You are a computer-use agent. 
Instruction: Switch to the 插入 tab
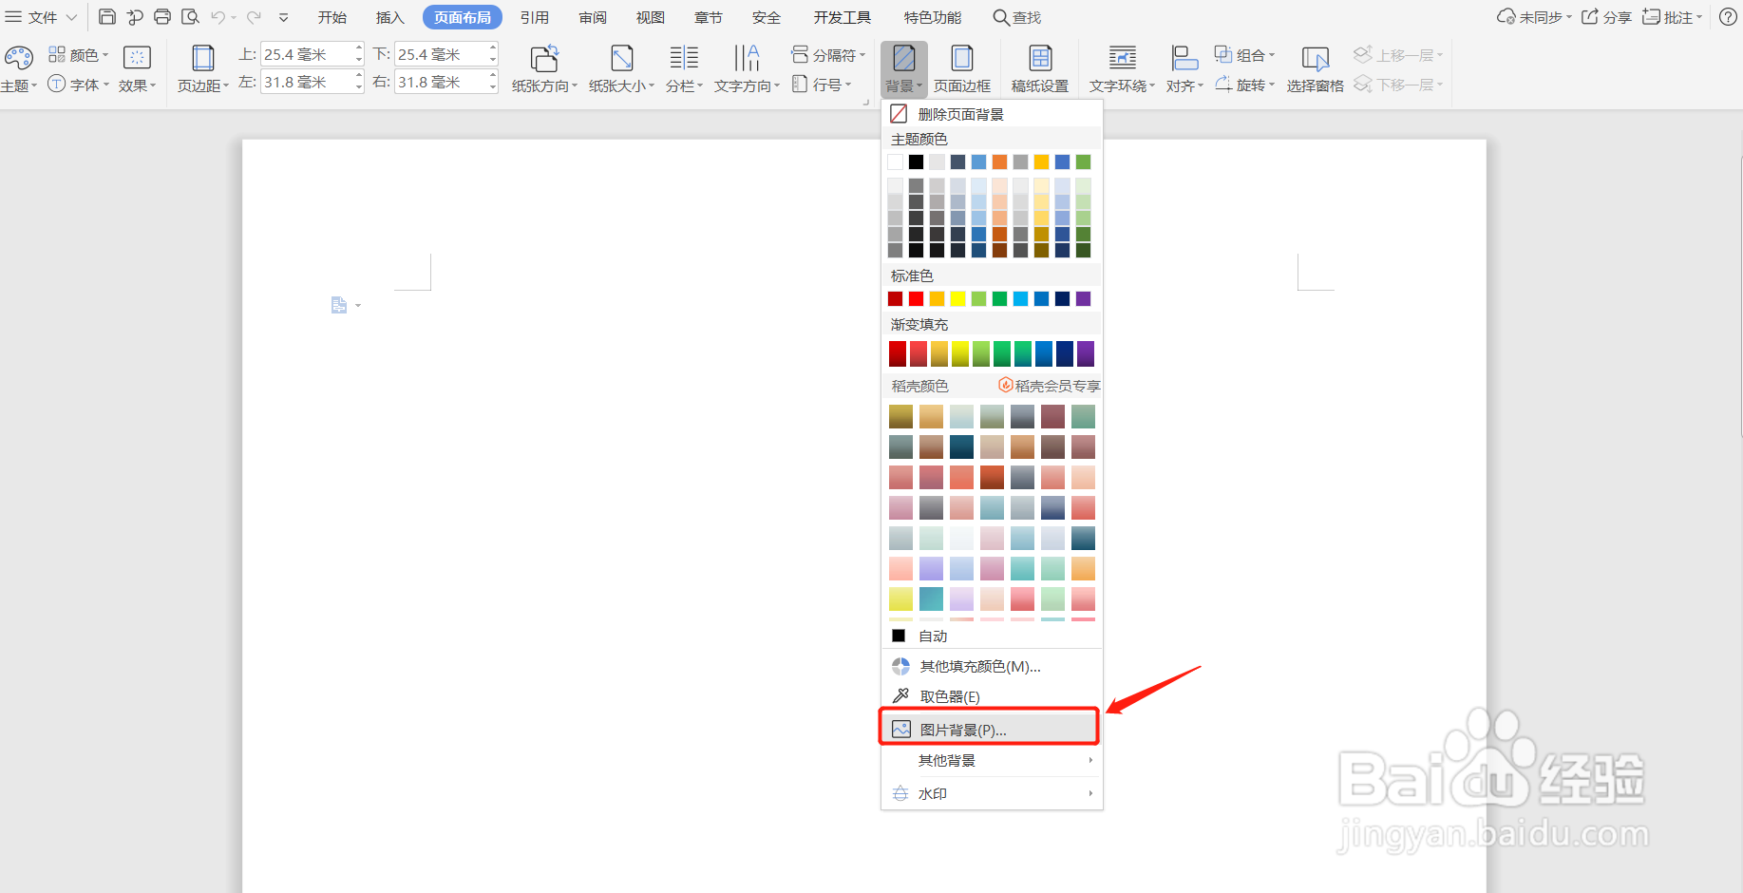390,17
